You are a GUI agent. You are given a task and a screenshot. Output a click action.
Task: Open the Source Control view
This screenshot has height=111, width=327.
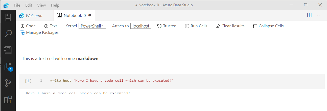(8, 83)
